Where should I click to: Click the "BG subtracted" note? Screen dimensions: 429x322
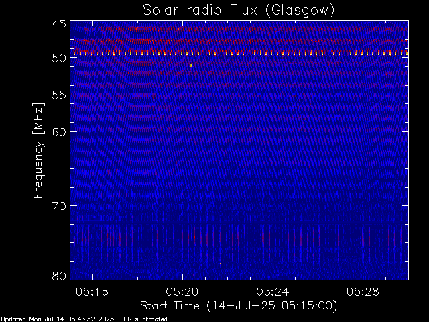145,319
